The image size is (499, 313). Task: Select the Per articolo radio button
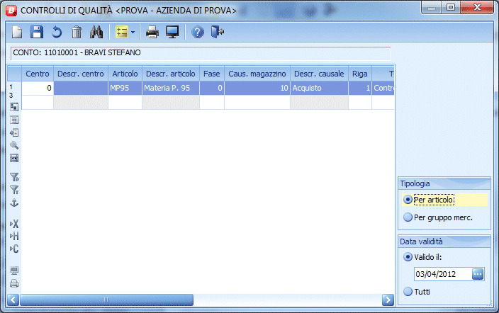click(x=408, y=200)
